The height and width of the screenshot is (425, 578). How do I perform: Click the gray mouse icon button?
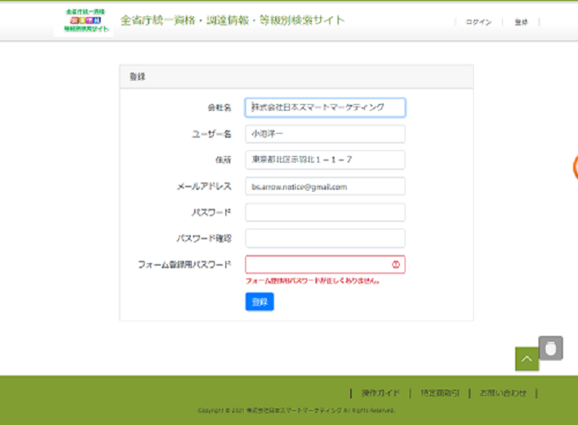551,348
